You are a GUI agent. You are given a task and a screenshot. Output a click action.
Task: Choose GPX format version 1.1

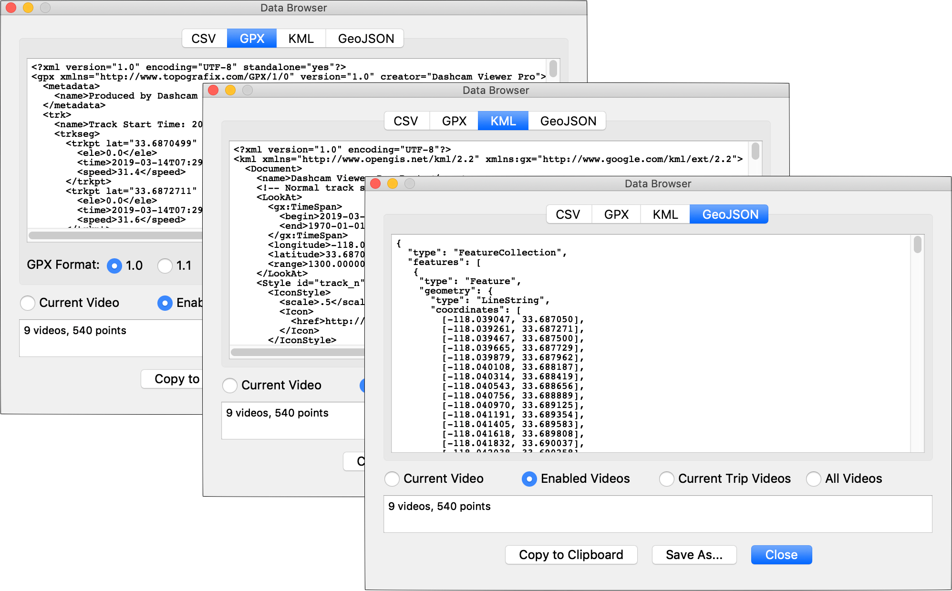(165, 266)
